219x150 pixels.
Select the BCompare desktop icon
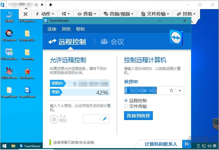(9, 36)
